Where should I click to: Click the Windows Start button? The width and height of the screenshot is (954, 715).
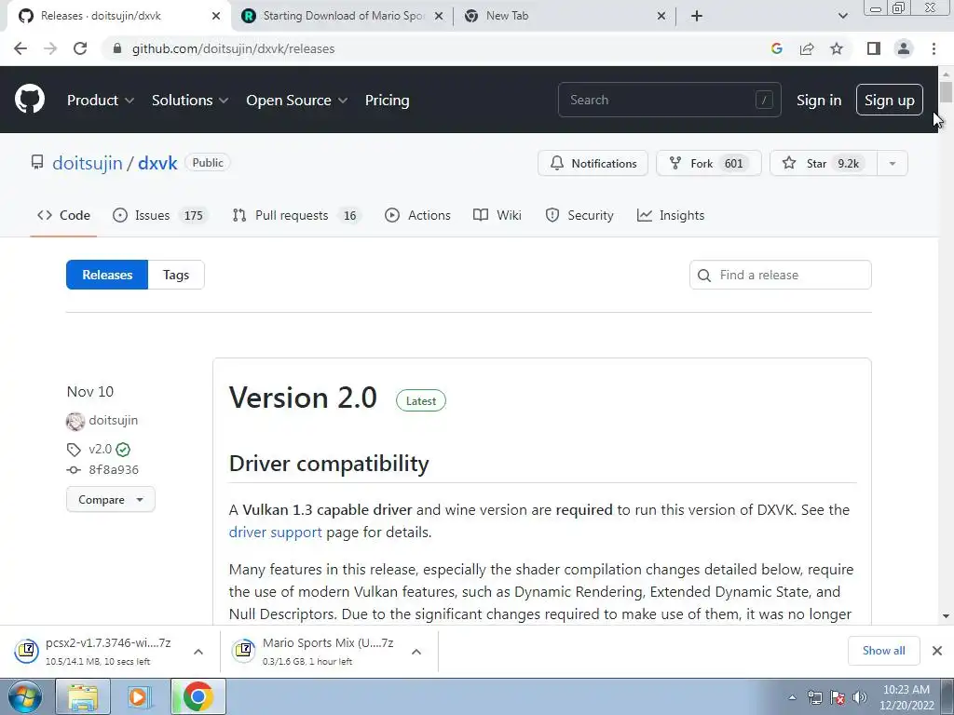click(x=24, y=696)
